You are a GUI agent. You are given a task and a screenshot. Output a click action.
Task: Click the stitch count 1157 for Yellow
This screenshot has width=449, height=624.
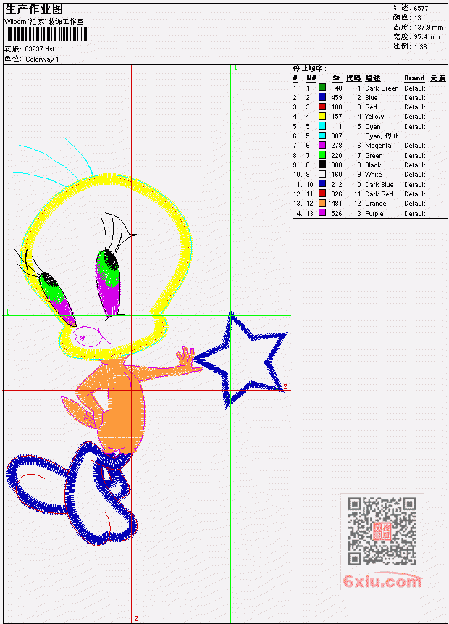coord(335,117)
